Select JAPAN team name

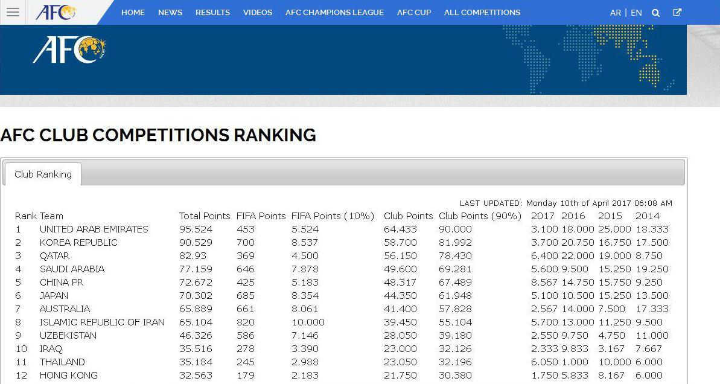[54, 296]
